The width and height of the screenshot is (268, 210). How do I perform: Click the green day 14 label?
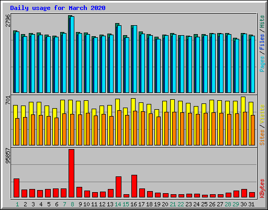[x=118, y=204]
